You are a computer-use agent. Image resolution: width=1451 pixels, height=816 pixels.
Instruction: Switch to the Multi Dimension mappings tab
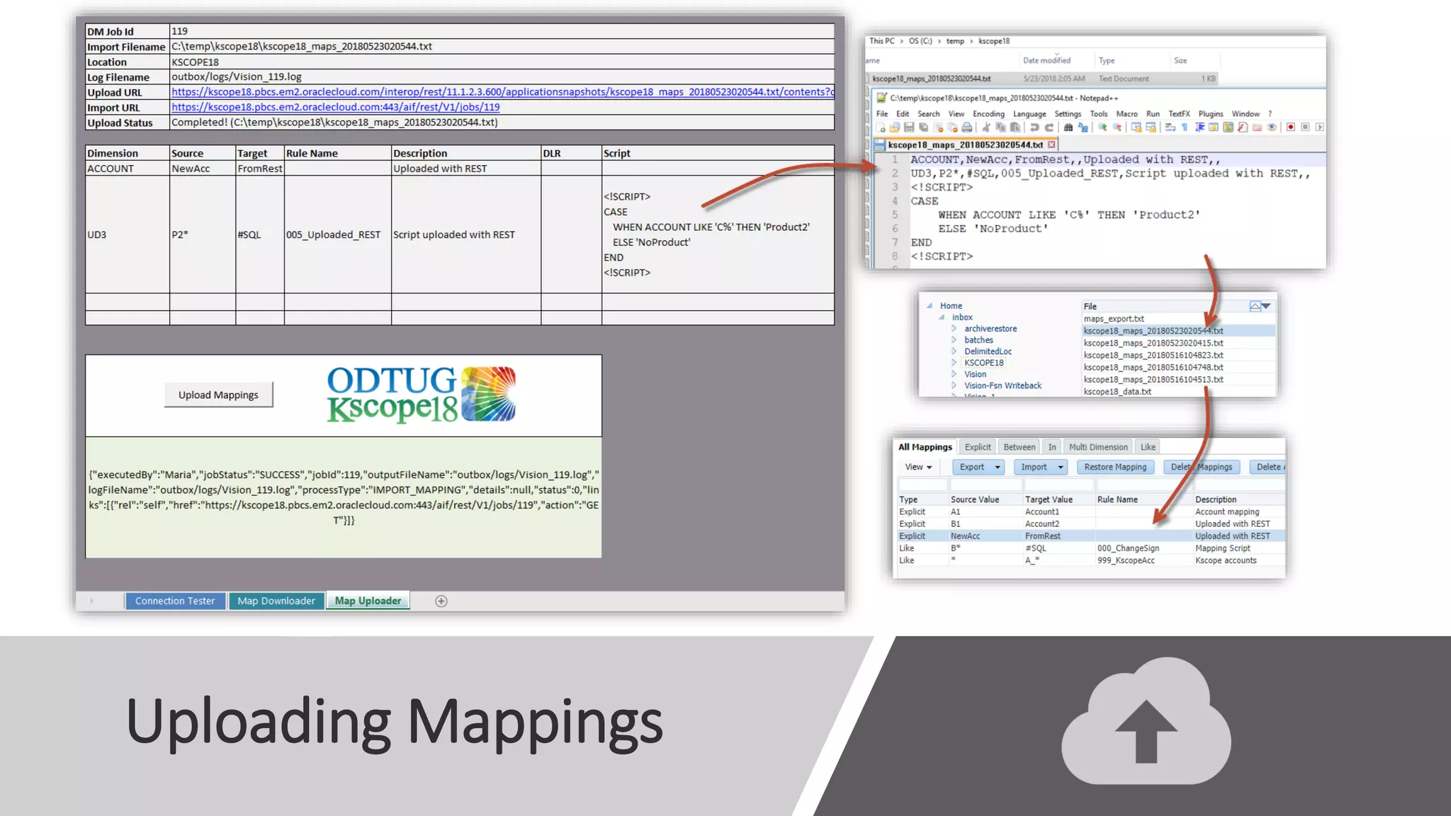1098,447
